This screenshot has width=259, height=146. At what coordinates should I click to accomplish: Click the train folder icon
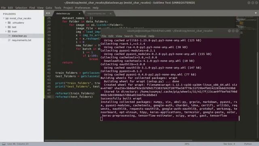pos(9,31)
